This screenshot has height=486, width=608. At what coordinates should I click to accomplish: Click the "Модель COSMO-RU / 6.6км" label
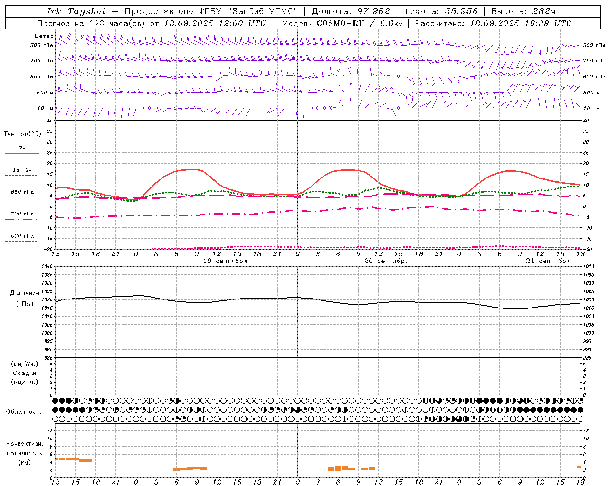coord(342,23)
